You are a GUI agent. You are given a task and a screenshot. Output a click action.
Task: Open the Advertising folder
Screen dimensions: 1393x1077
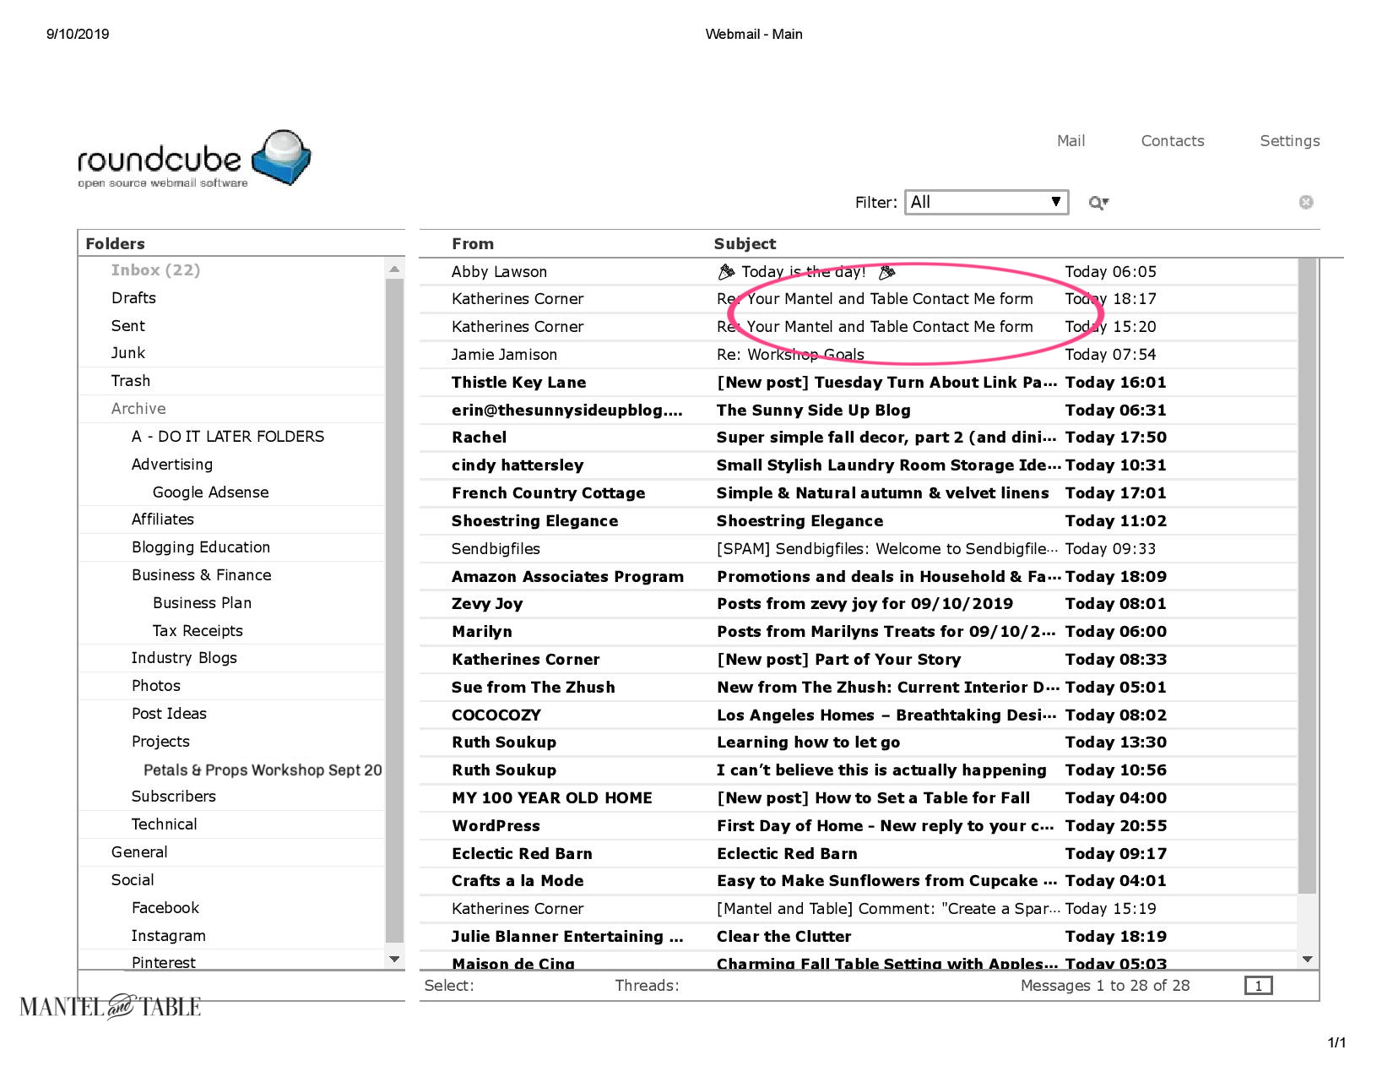[171, 465]
